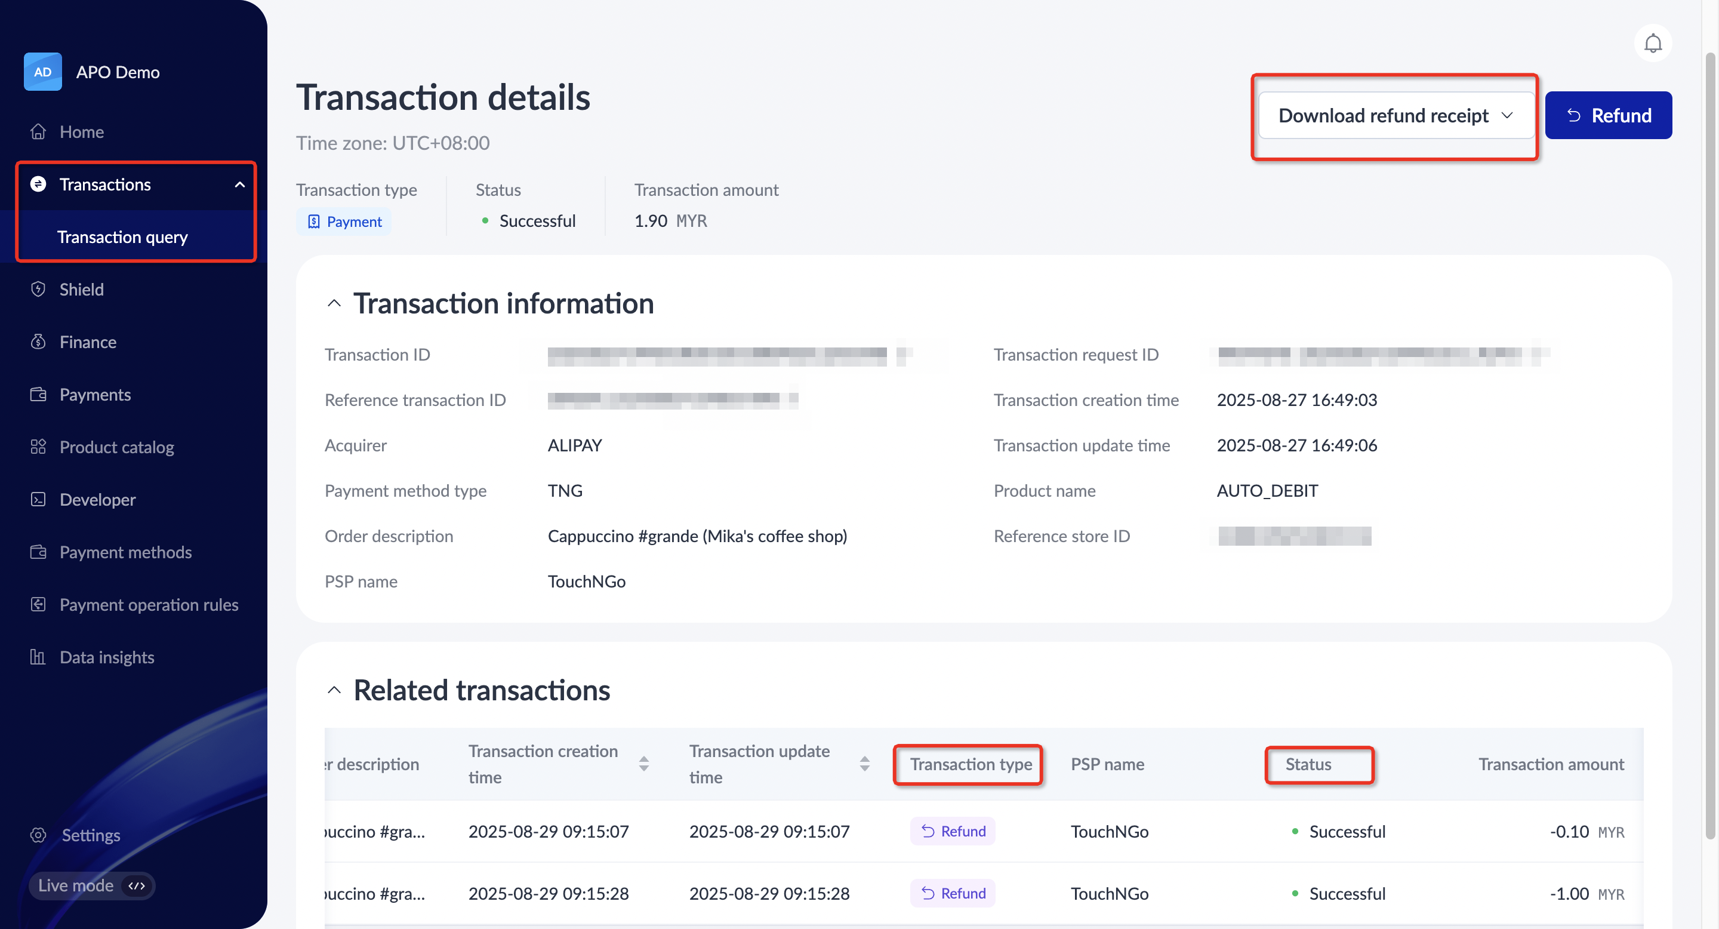Open Payment operation rules menu
Image resolution: width=1719 pixels, height=929 pixels.
[148, 605]
